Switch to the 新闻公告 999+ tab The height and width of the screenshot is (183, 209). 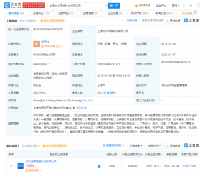164,14
